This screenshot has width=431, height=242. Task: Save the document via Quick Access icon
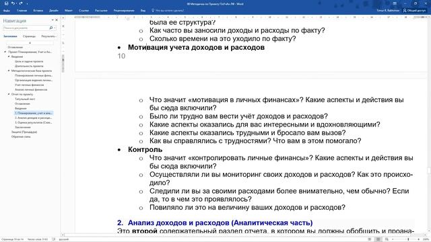[x=6, y=3]
